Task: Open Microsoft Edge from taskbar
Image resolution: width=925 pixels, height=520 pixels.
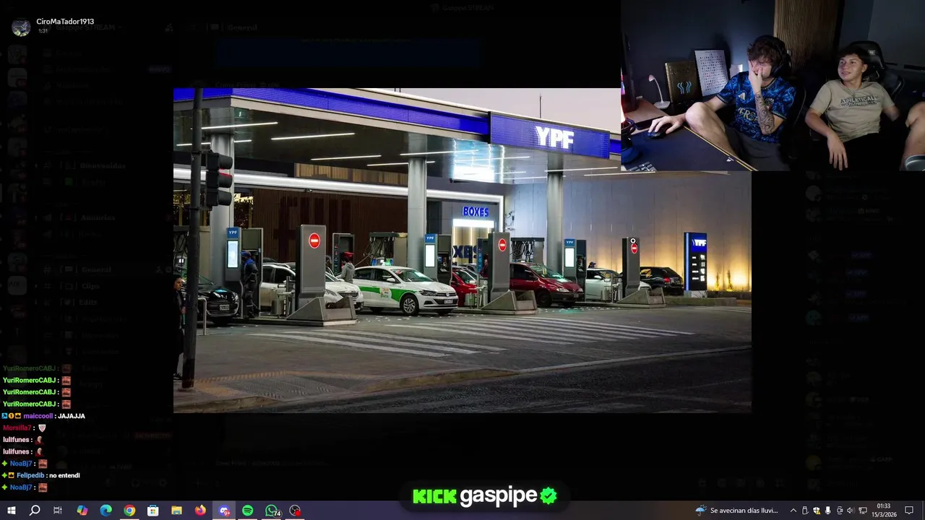Action: 106,510
